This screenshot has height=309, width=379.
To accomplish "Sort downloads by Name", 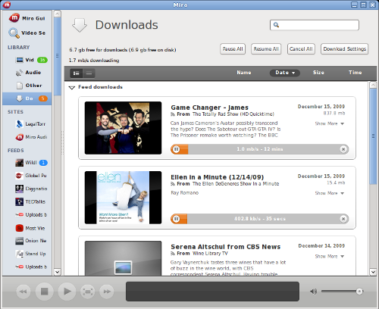I will 244,73.
